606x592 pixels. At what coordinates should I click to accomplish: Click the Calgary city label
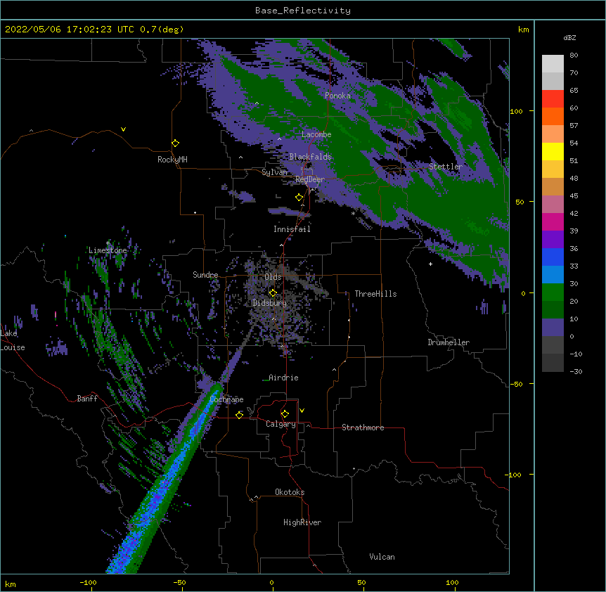coord(281,424)
